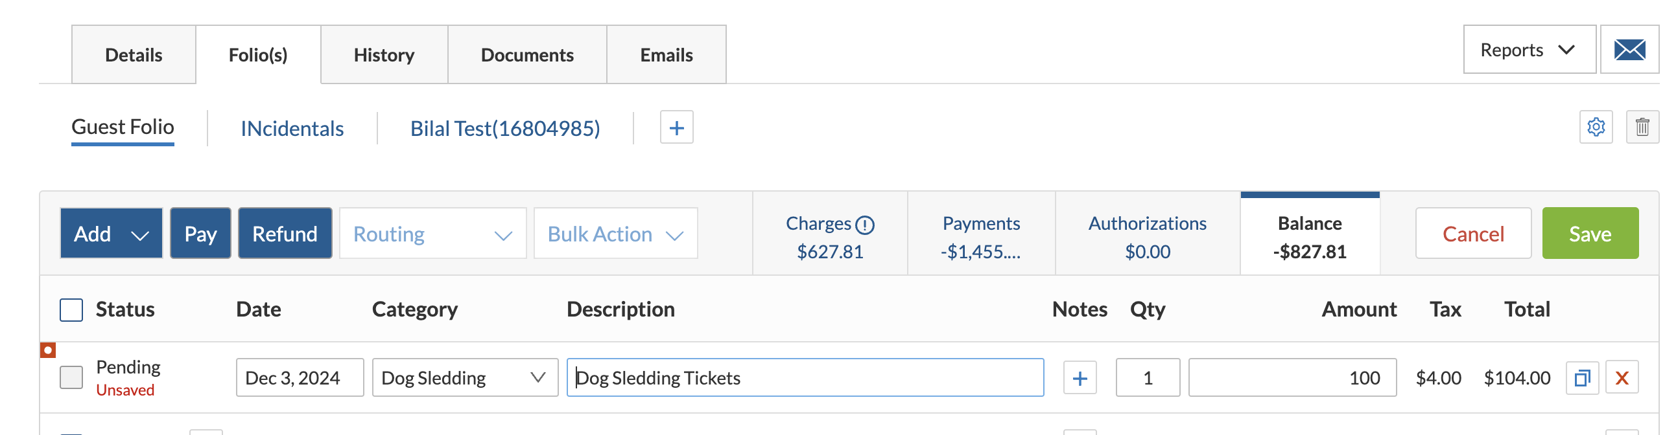Remove the pending row with red X

[x=1622, y=378]
